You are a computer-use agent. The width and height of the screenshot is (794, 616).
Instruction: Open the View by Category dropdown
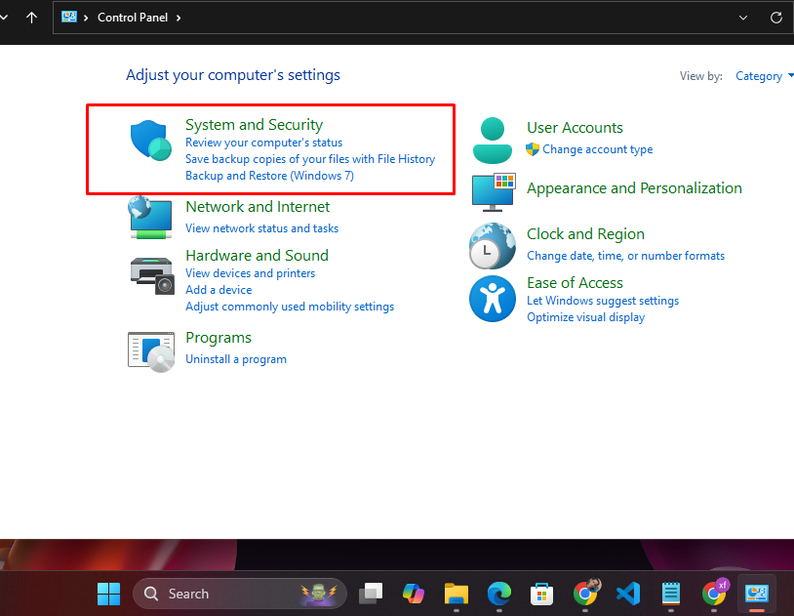763,76
